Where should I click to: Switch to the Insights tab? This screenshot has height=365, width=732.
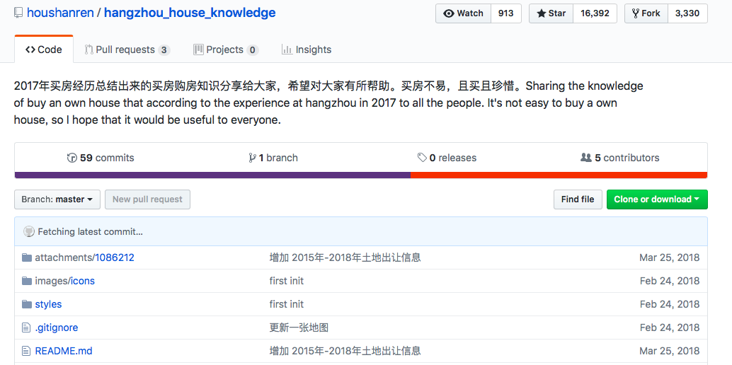[307, 50]
